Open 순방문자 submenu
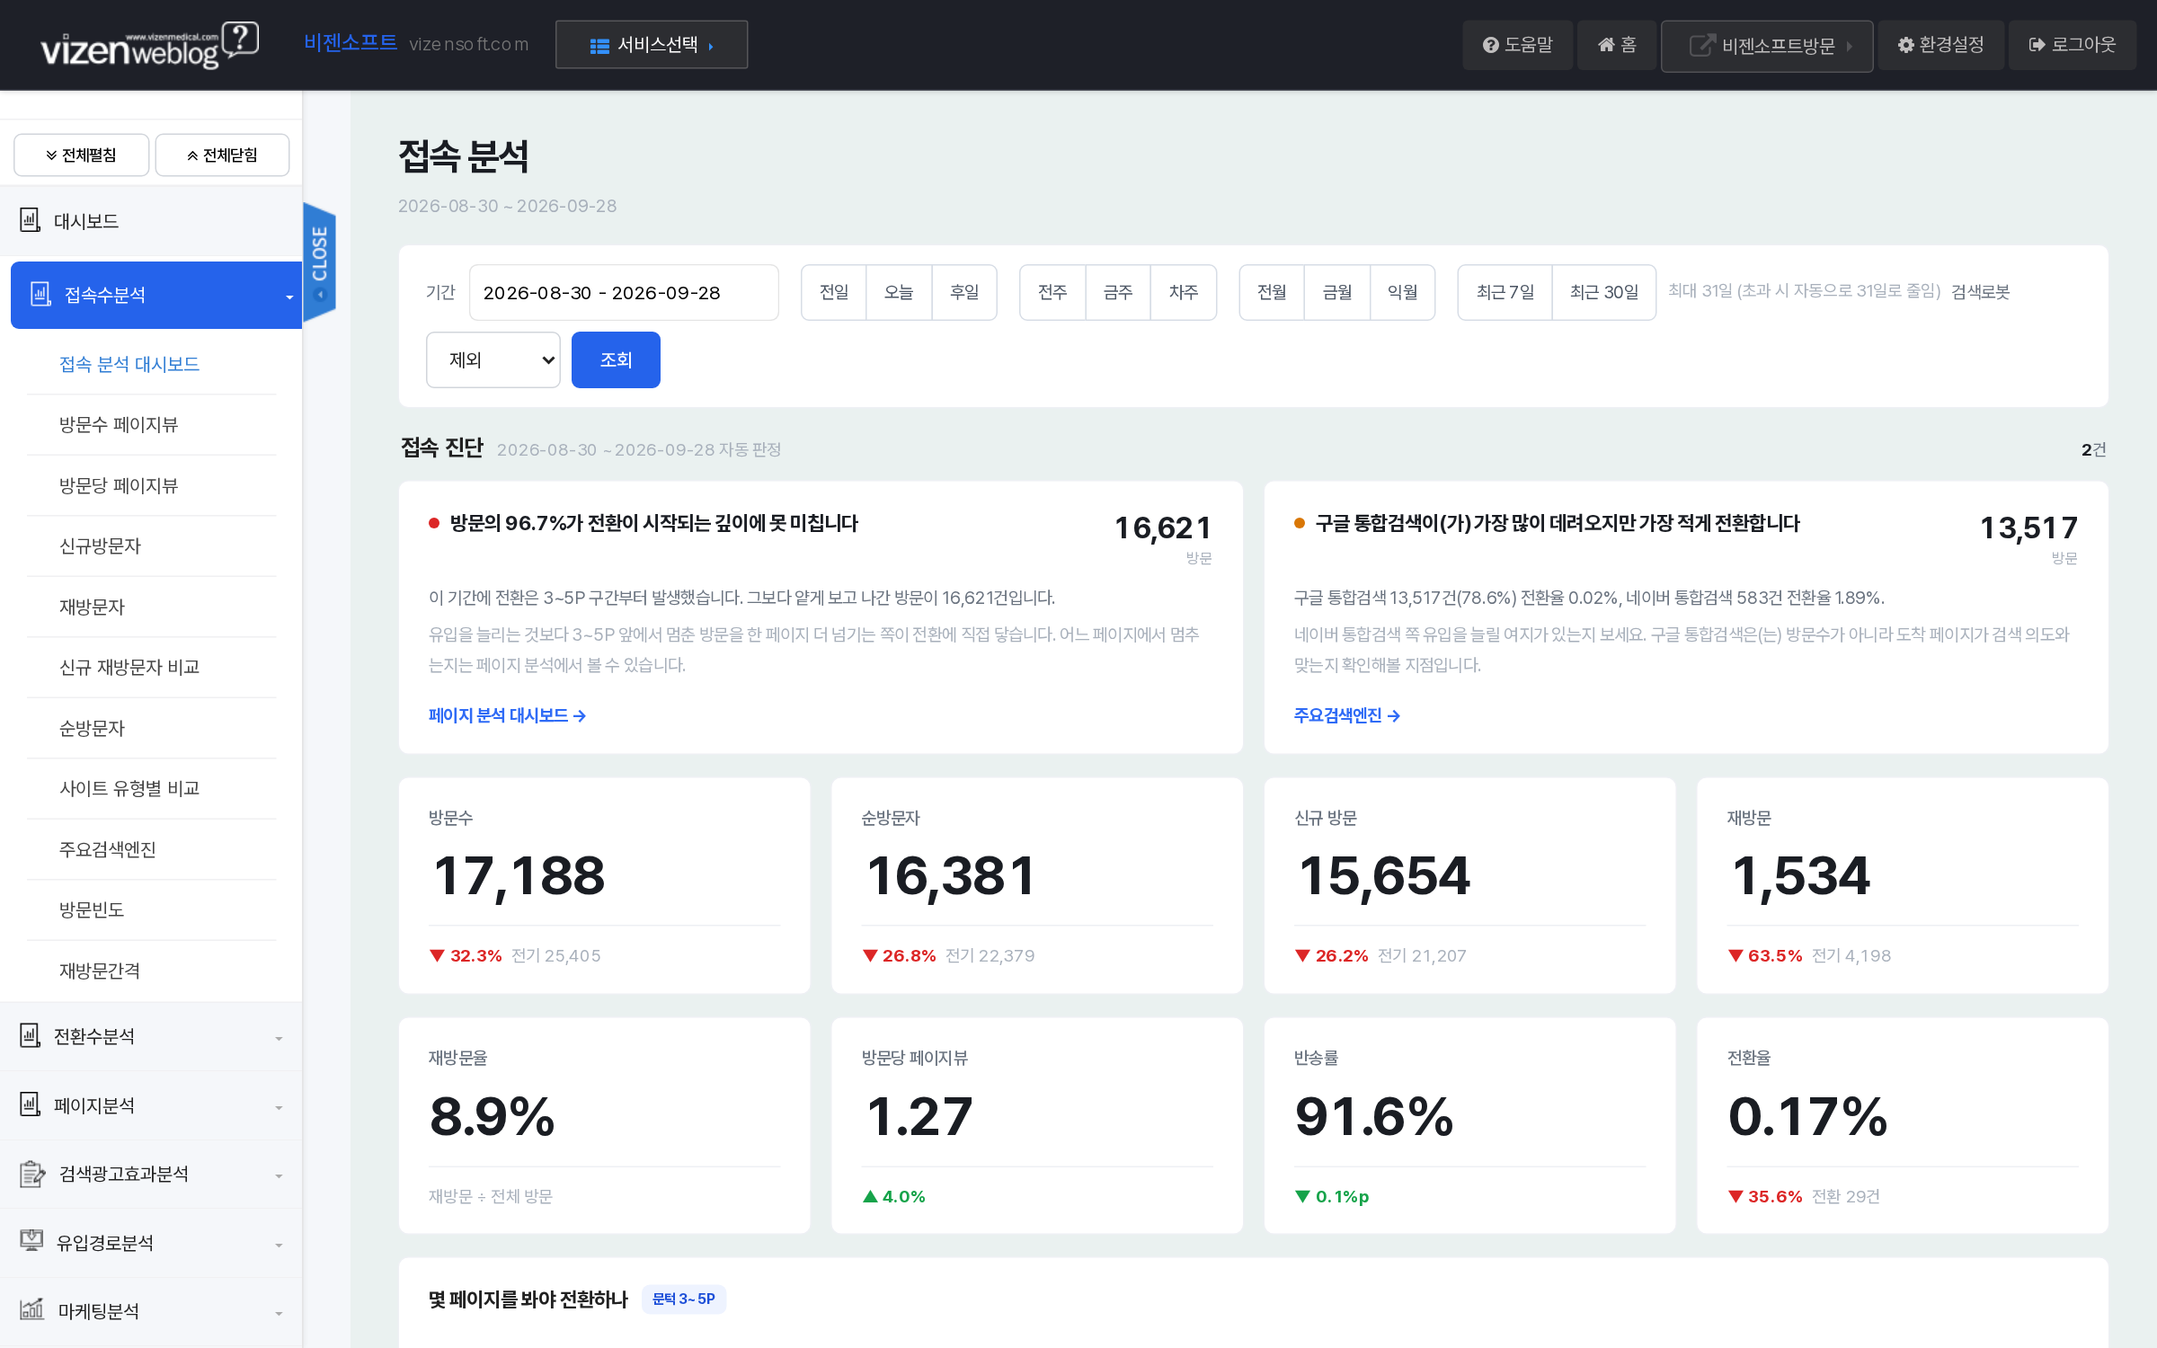 [x=92, y=729]
